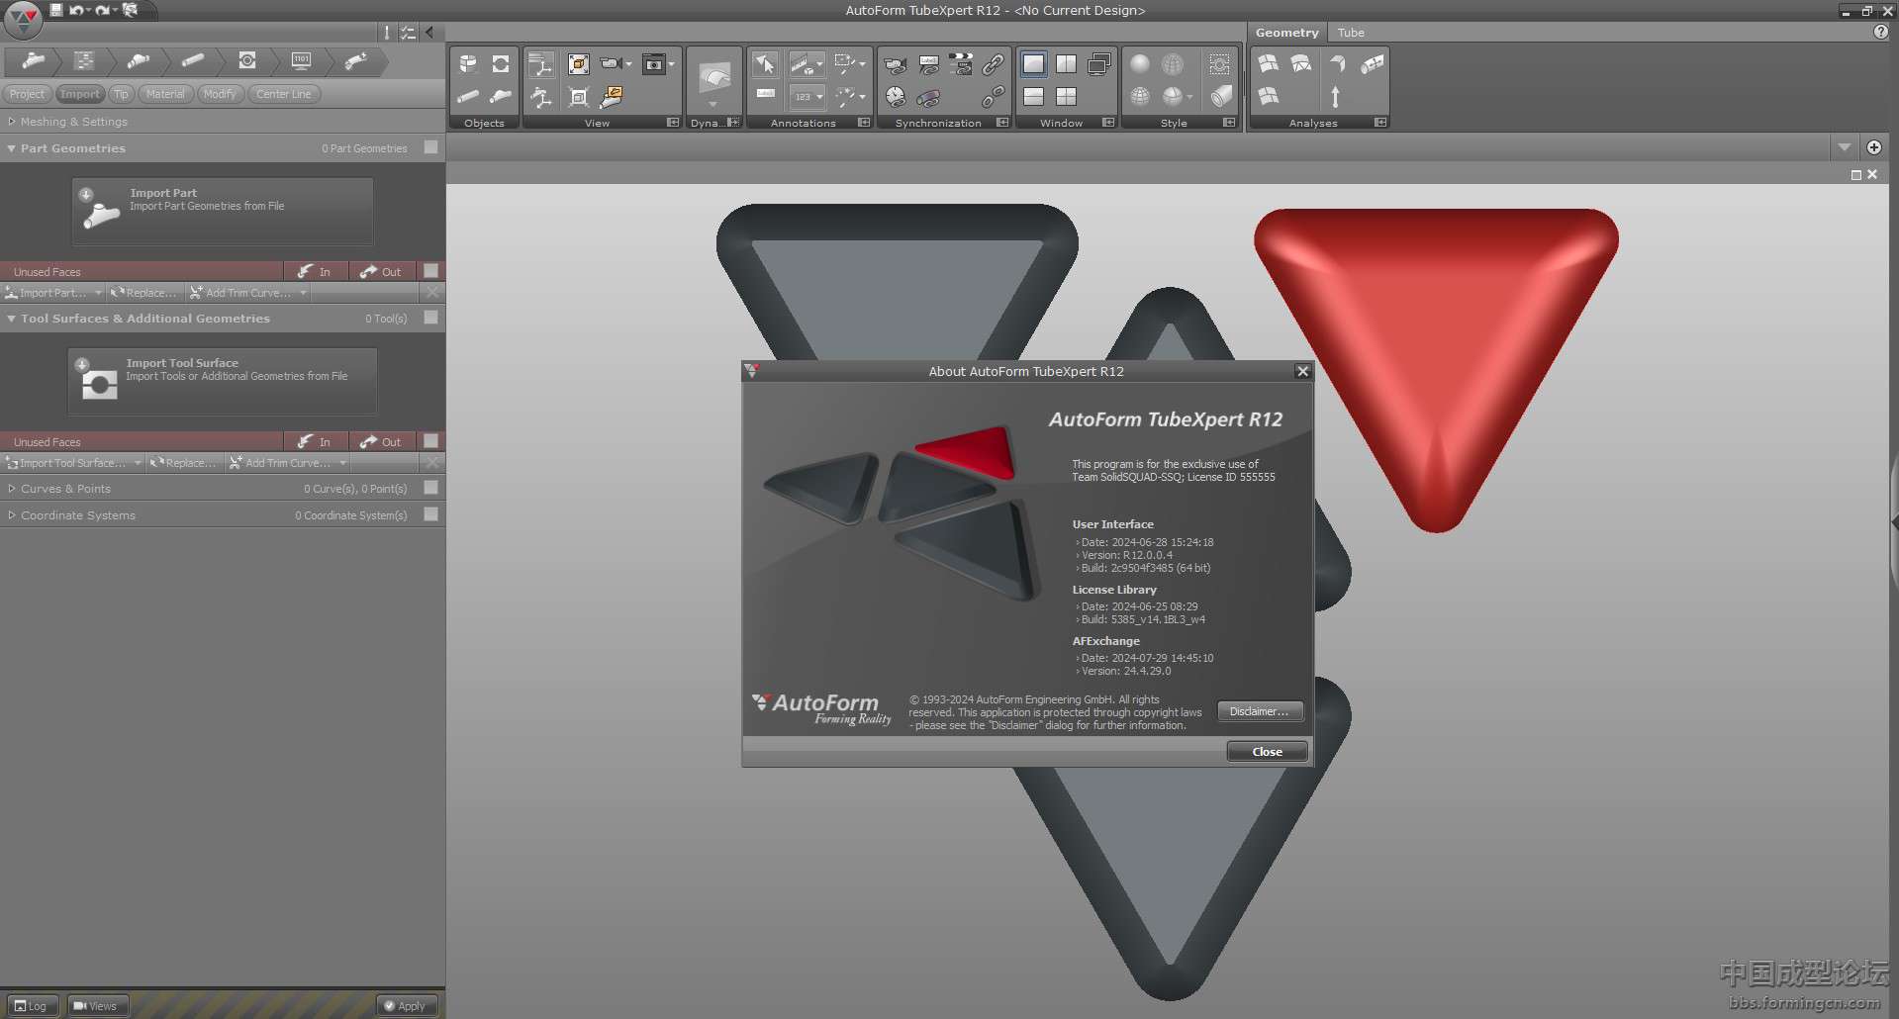The image size is (1899, 1019).
Task: Collapse Tool Surfaces & Additional Geometries section
Action: coord(11,319)
